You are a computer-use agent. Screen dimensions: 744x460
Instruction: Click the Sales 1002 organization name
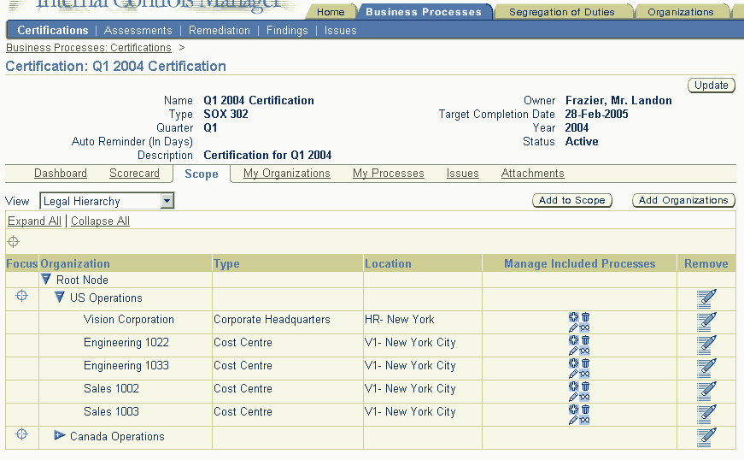[x=112, y=389]
